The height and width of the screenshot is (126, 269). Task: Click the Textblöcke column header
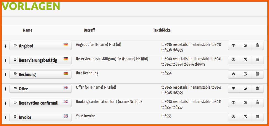point(162,30)
